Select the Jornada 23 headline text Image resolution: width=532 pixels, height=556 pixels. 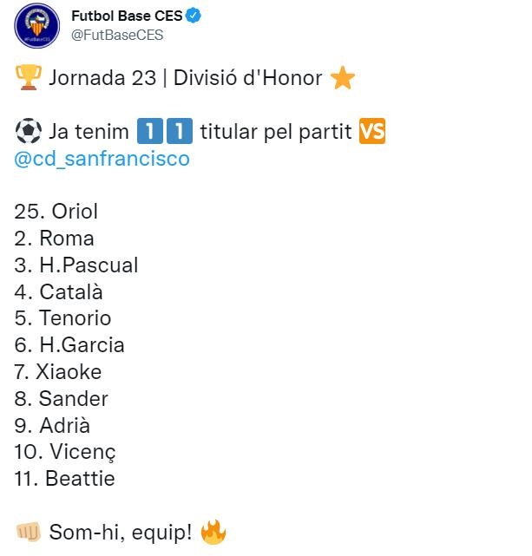(x=186, y=78)
